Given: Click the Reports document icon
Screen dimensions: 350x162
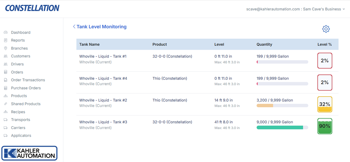Looking at the screenshot, I should coord(6,40).
